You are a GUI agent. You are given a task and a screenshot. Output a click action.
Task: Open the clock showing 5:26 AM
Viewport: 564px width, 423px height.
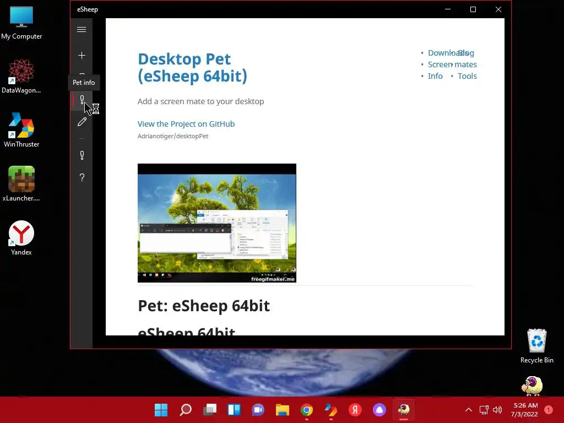coord(524,410)
